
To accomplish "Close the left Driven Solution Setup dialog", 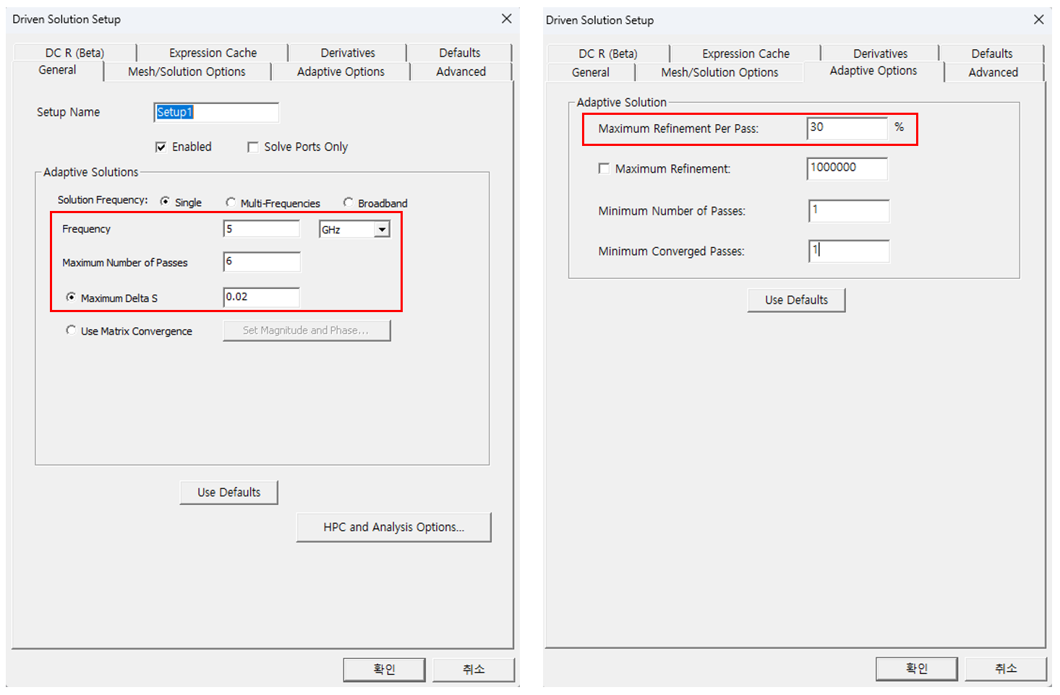I will click(506, 19).
